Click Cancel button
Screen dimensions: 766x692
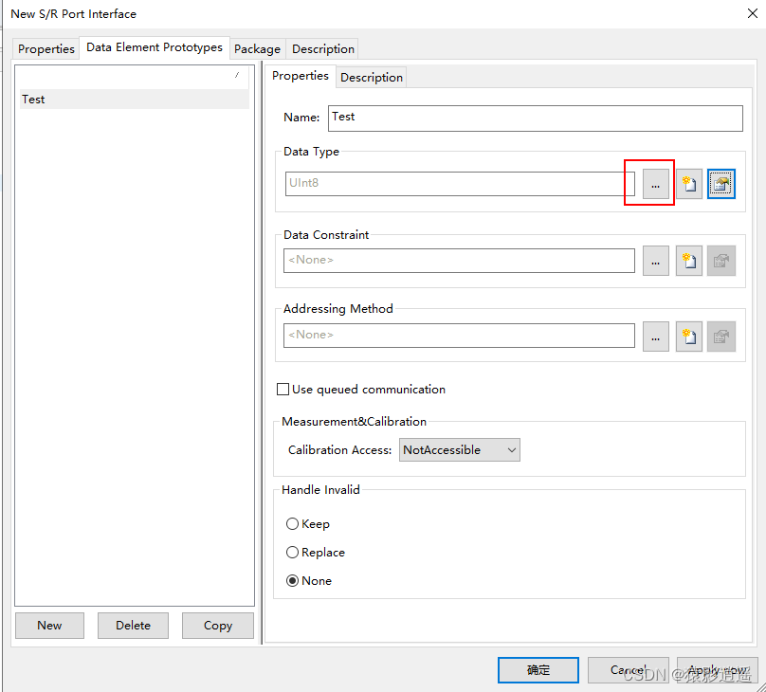pos(629,670)
